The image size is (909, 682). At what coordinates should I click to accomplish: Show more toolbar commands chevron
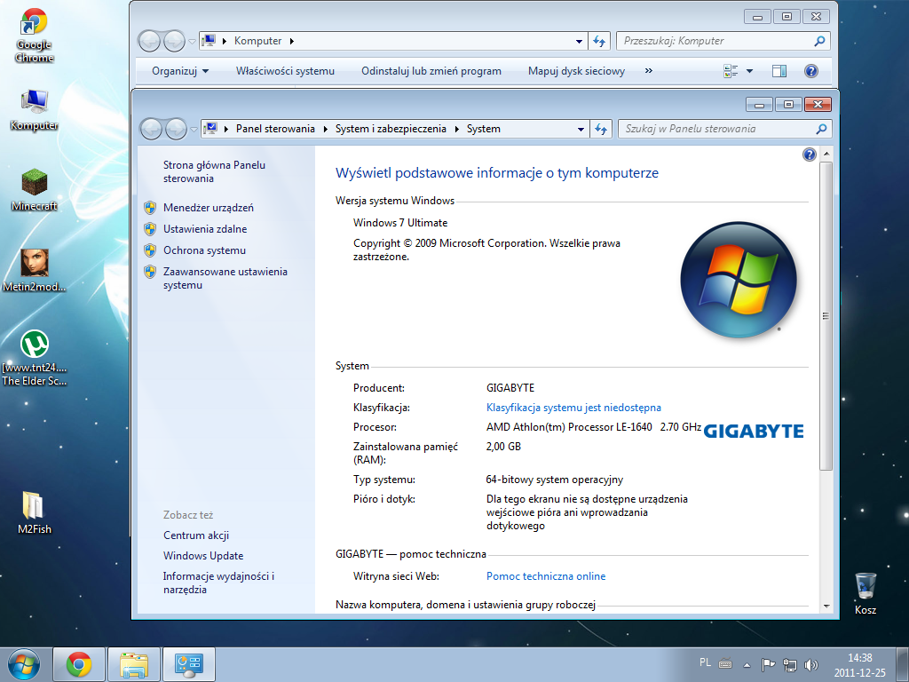click(649, 71)
